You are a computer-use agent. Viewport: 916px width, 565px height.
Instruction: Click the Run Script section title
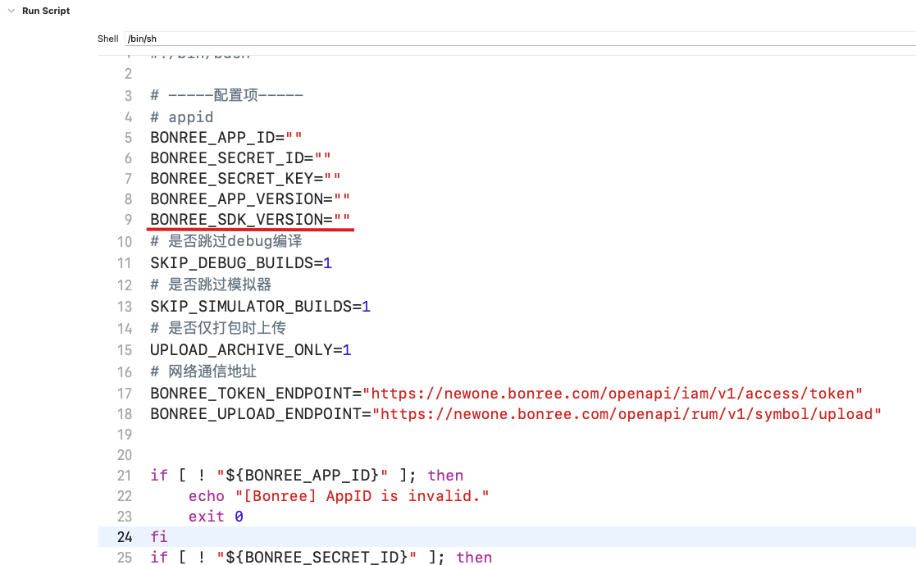pyautogui.click(x=46, y=11)
